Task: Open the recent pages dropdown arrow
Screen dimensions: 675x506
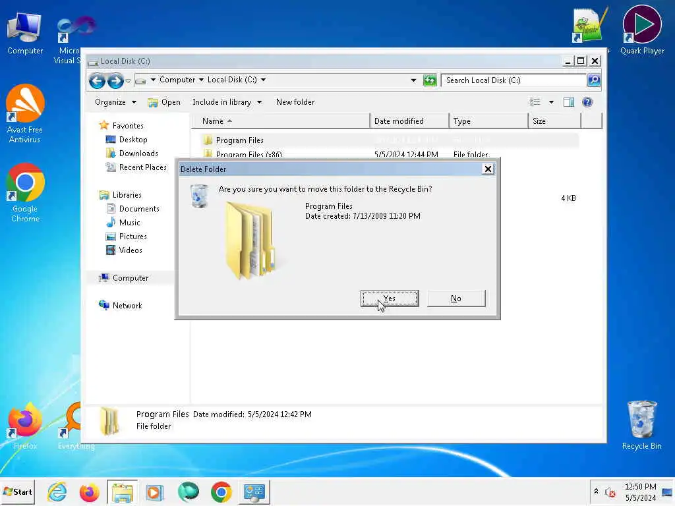Action: (x=129, y=81)
